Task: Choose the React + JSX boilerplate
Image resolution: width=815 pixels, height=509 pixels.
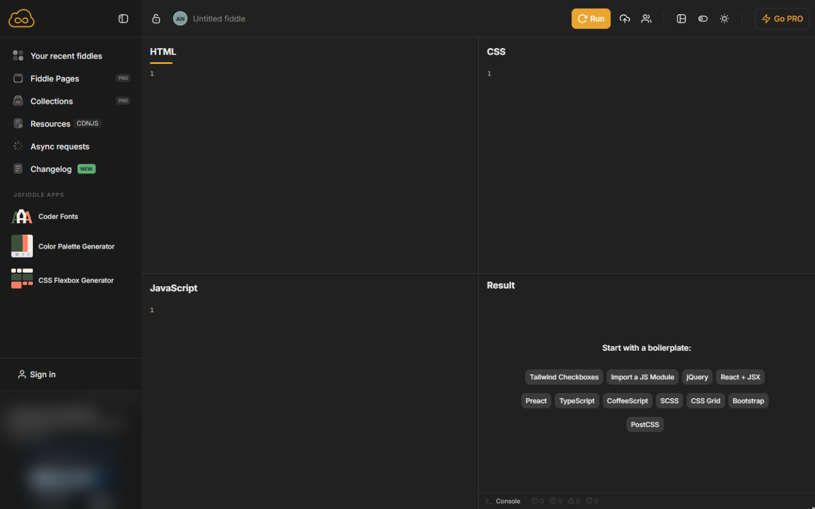Action: click(x=740, y=377)
